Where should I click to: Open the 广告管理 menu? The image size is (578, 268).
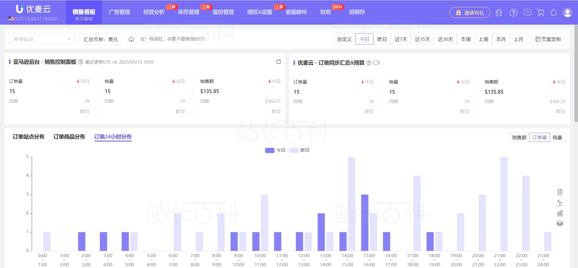(x=119, y=12)
